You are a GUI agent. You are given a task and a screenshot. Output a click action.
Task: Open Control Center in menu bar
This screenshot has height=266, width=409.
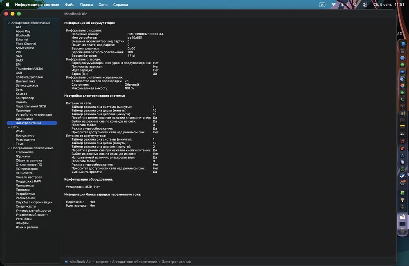coord(365,4)
